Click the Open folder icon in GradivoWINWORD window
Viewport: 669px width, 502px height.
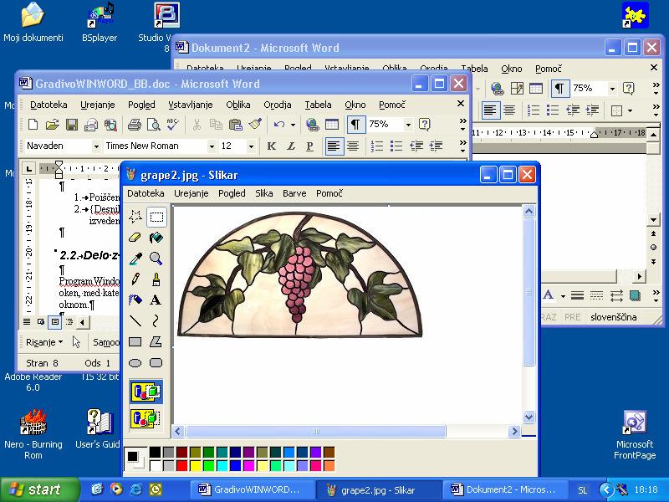[52, 124]
